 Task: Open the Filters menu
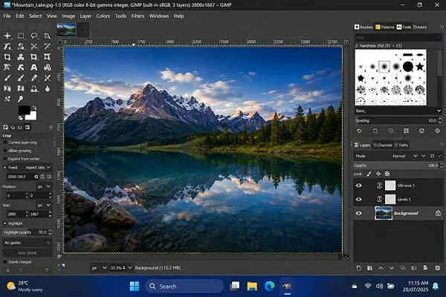pos(138,16)
